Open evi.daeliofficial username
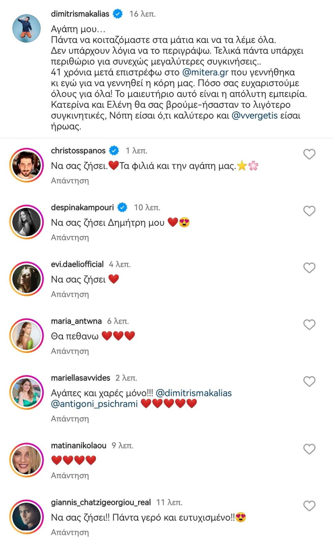 77,264
